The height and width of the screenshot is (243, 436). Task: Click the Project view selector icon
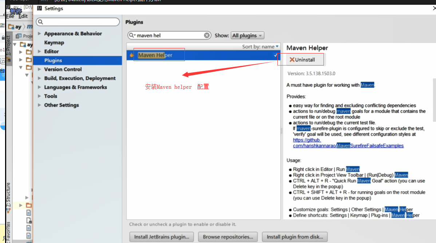coord(19,36)
